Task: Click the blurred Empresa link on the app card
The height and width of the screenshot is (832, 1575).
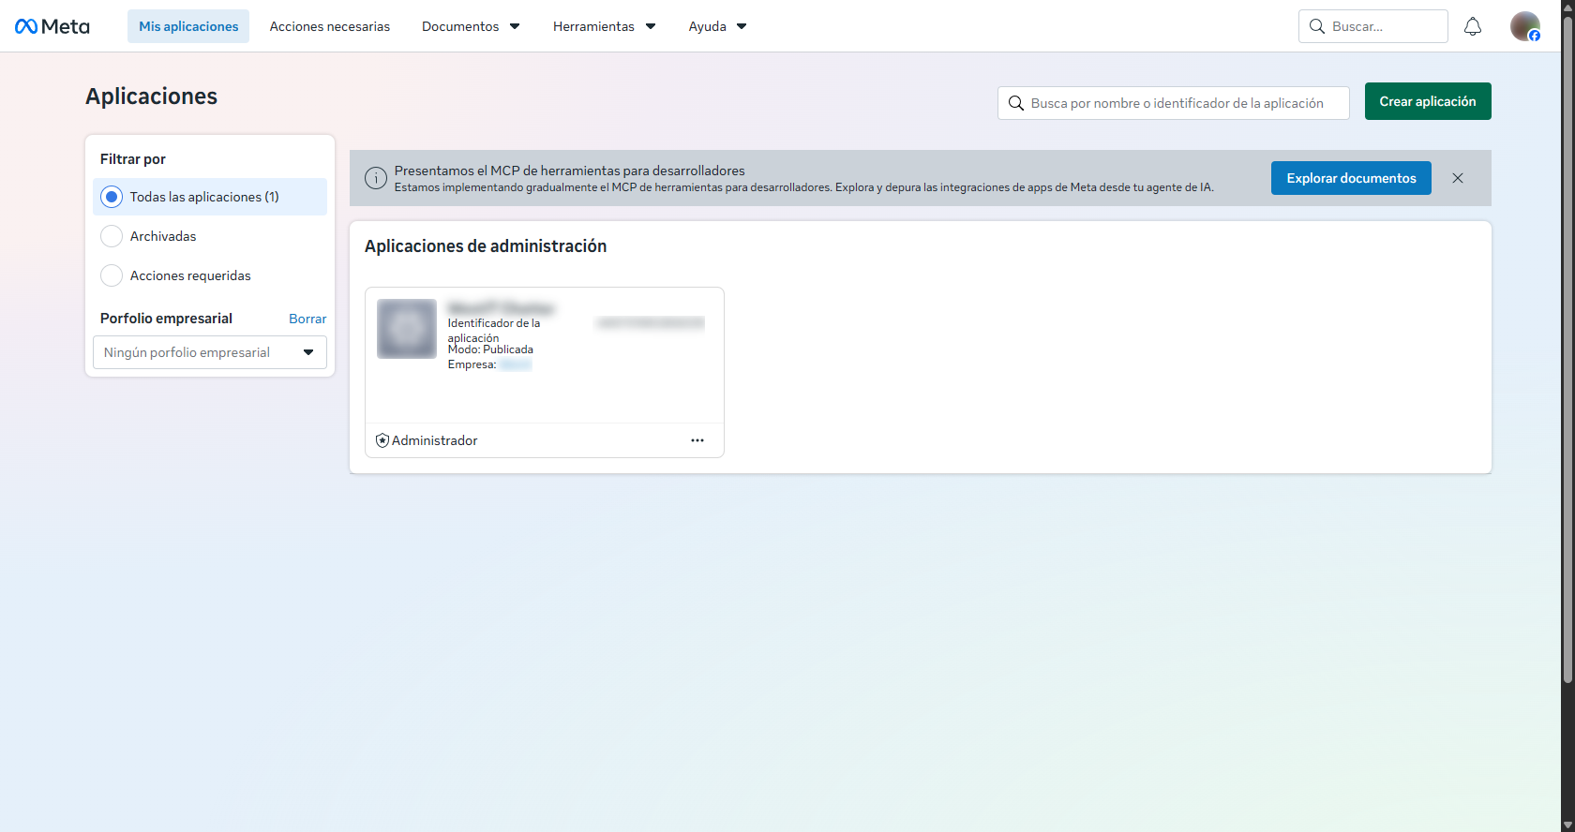Action: point(516,364)
